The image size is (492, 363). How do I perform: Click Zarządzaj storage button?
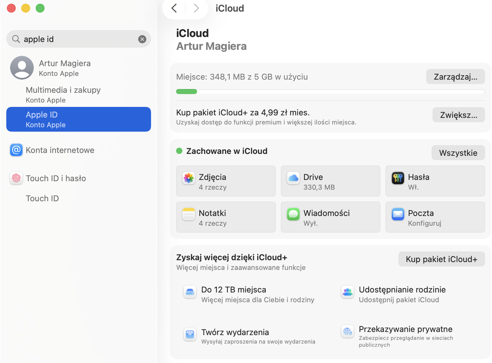[455, 77]
